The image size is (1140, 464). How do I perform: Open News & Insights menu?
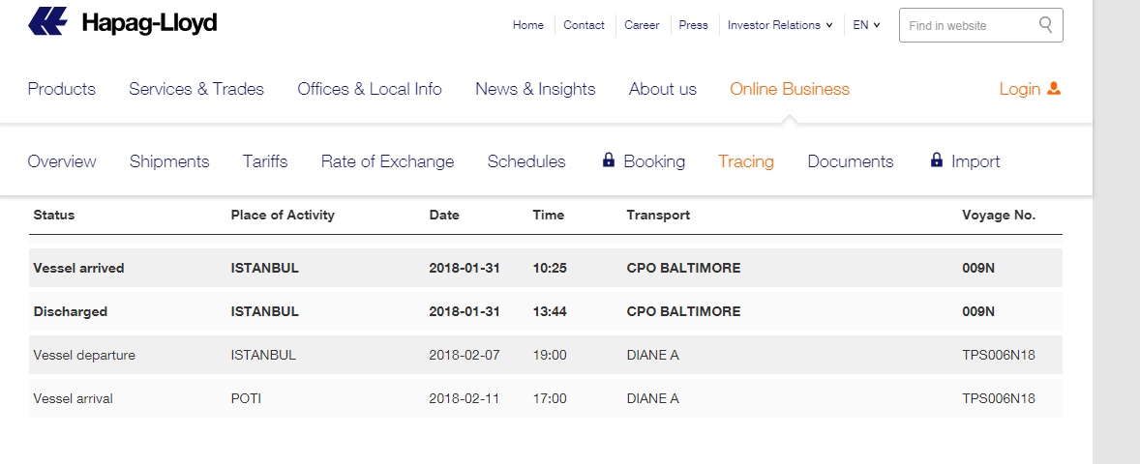coord(535,89)
